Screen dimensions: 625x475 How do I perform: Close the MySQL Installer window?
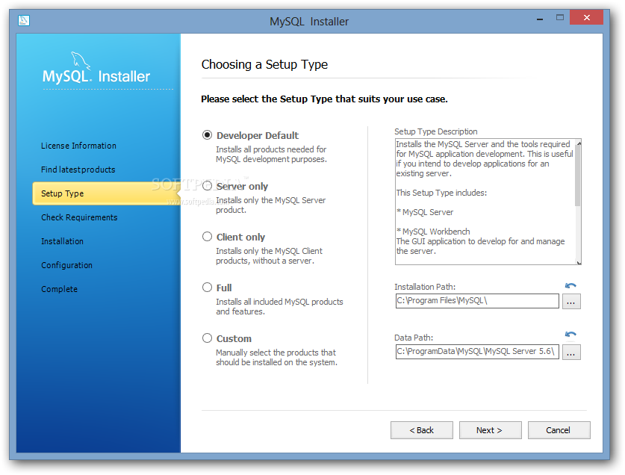(586, 17)
